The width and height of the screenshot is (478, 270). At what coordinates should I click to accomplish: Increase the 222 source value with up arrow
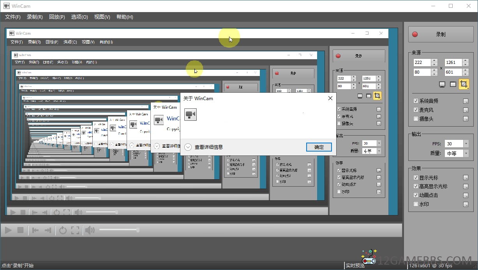tap(434, 60)
